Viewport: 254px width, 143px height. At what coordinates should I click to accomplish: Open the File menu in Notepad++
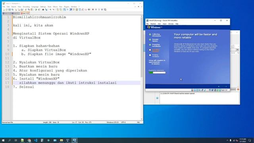4,7
